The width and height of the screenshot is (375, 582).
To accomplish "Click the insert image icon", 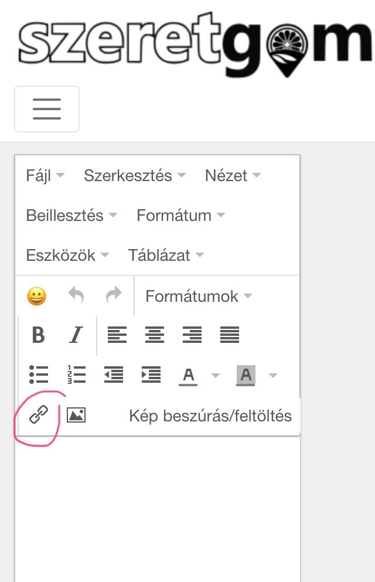I will click(76, 414).
